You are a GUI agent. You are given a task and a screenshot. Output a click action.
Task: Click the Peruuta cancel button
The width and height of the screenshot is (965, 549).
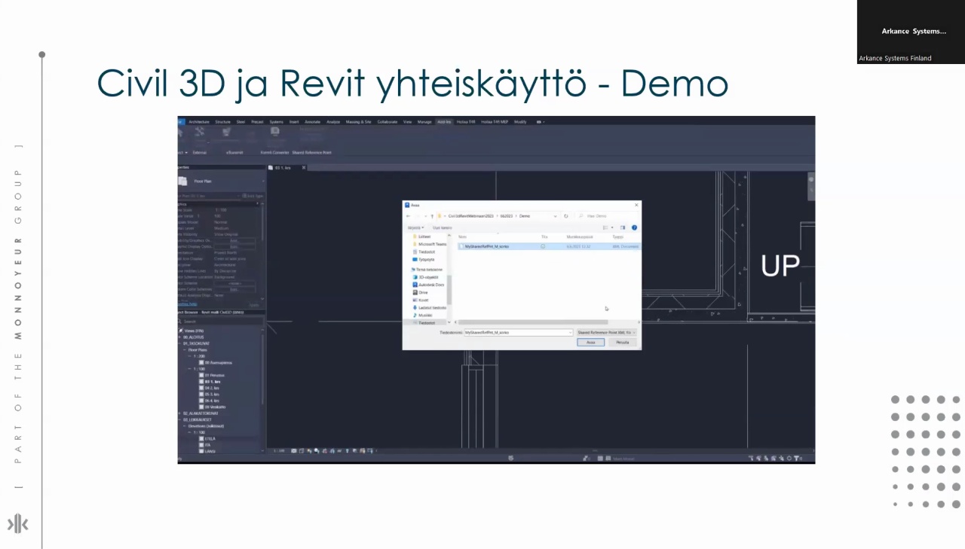click(x=622, y=342)
